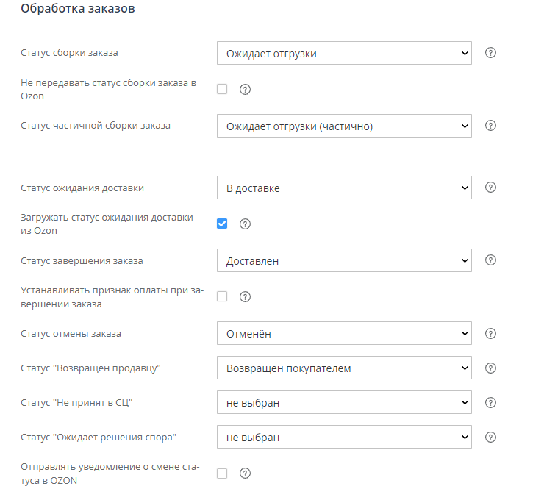The height and width of the screenshot is (489, 544).
Task: Click help icon beside 'Статус частичной сборки заказа'
Action: (492, 126)
